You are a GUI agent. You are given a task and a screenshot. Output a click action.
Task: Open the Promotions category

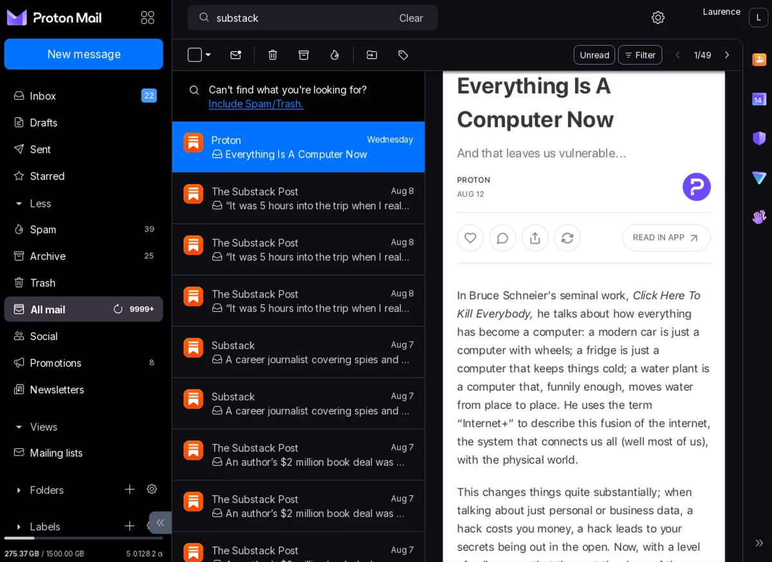point(84,363)
